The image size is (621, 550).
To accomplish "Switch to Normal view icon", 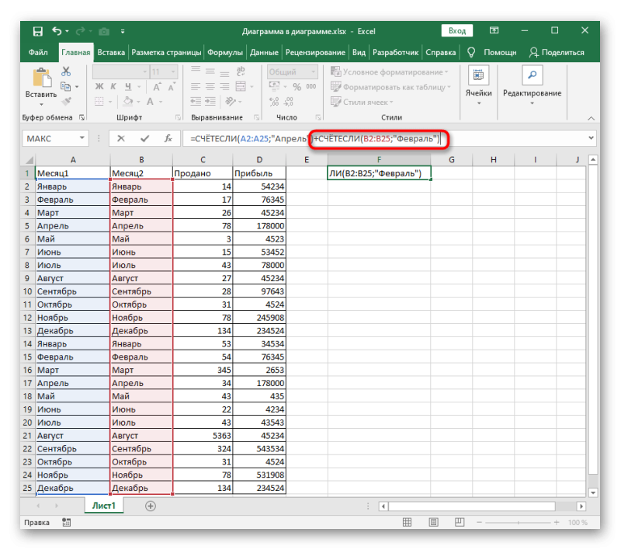I will click(x=407, y=522).
